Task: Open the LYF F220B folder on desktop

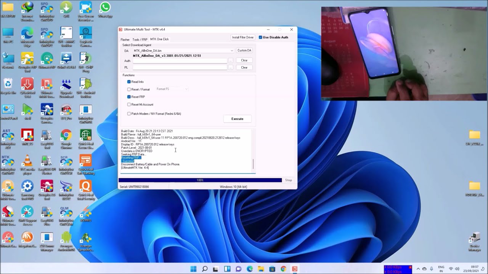Action: point(475,138)
